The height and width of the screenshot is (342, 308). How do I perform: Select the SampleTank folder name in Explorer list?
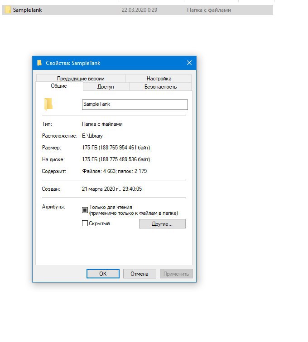point(28,10)
